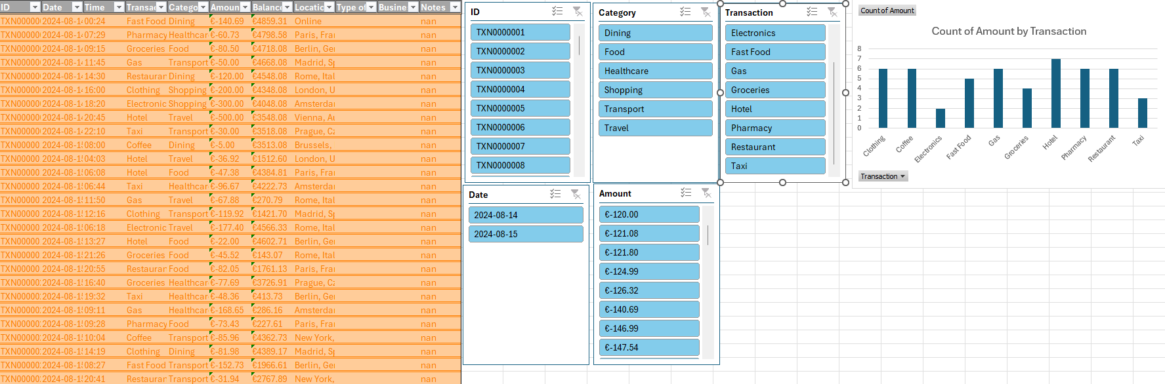Clear filter on the Amount slicer
1165x384 pixels.
[x=706, y=193]
